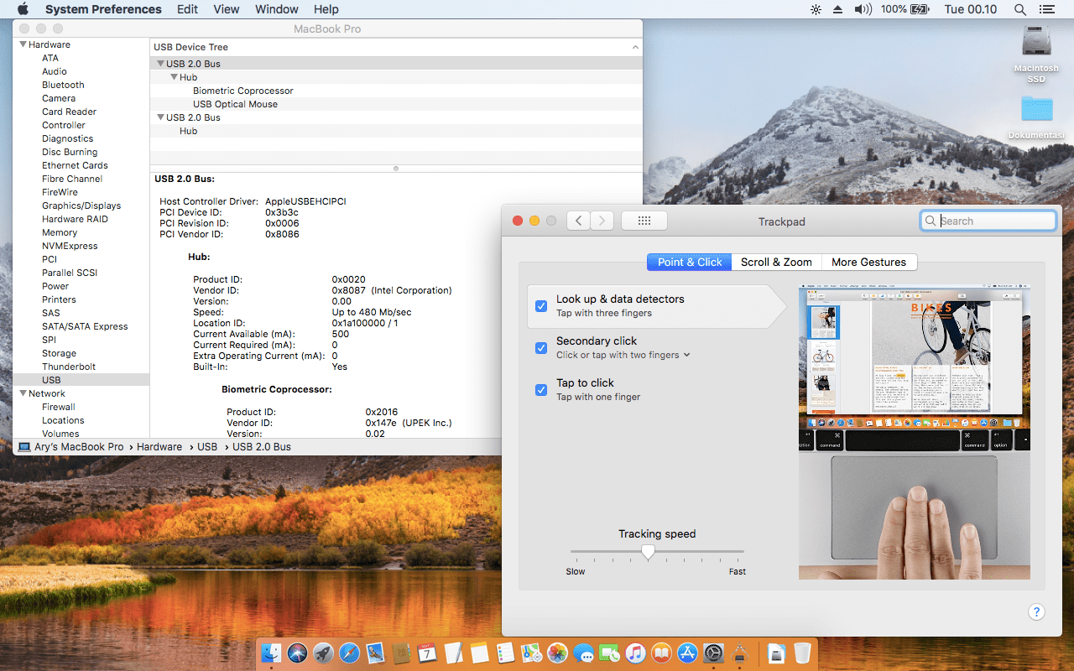
Task: Open Spotlight search magnifier in menu bar
Action: [x=1020, y=9]
